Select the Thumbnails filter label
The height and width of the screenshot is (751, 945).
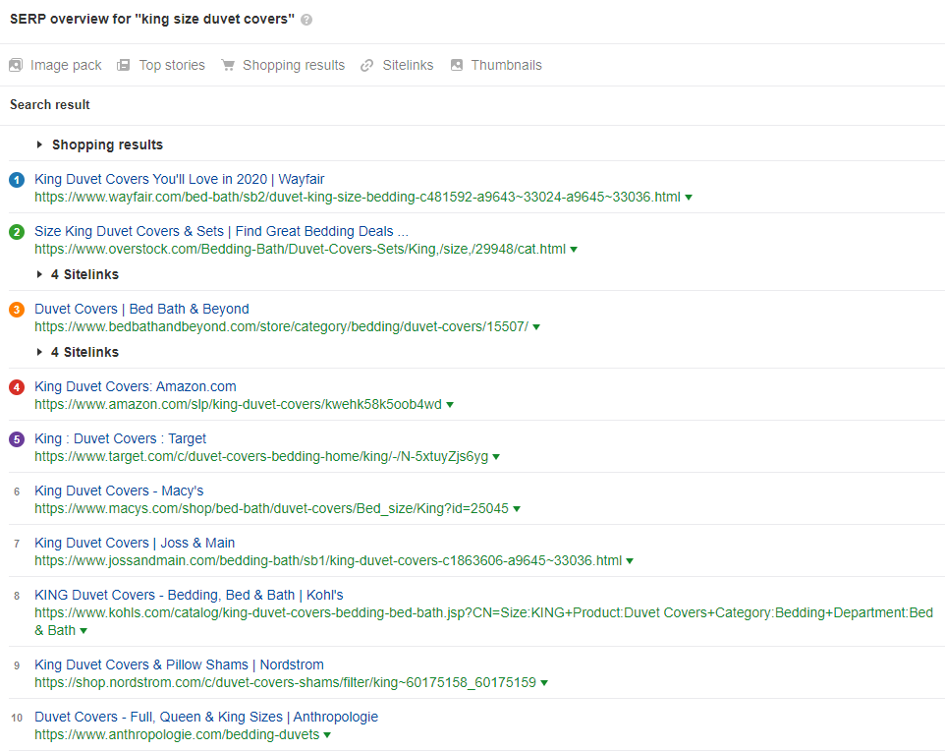pos(506,65)
